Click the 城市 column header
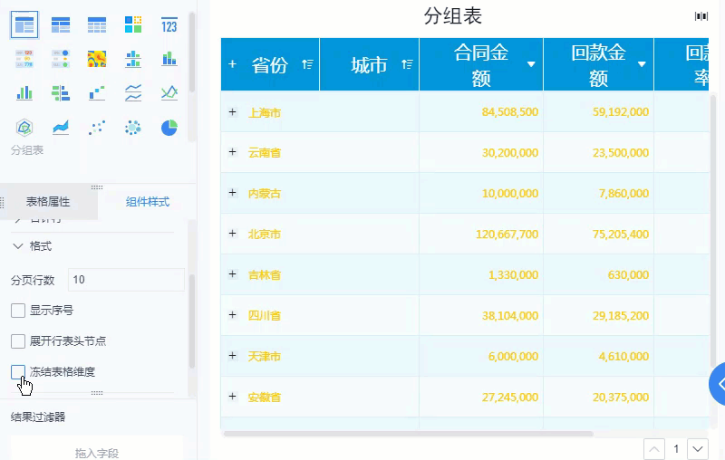The height and width of the screenshot is (460, 725). [369, 64]
